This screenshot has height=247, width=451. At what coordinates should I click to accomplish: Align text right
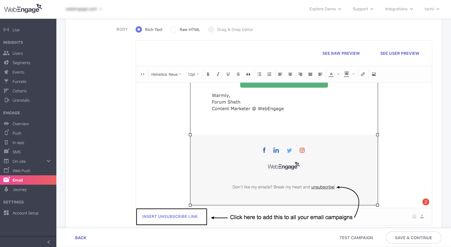(300, 74)
